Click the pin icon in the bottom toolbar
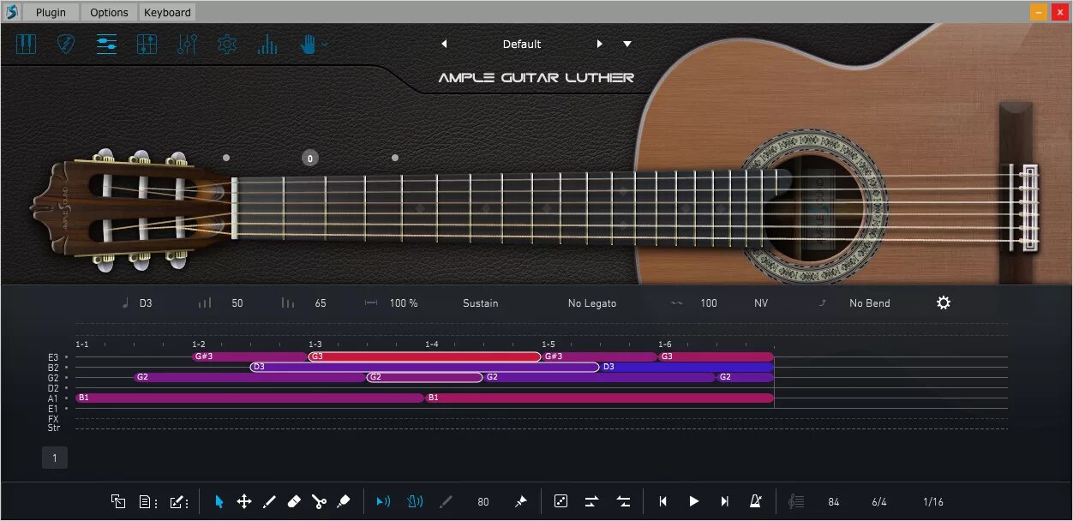 tap(520, 502)
